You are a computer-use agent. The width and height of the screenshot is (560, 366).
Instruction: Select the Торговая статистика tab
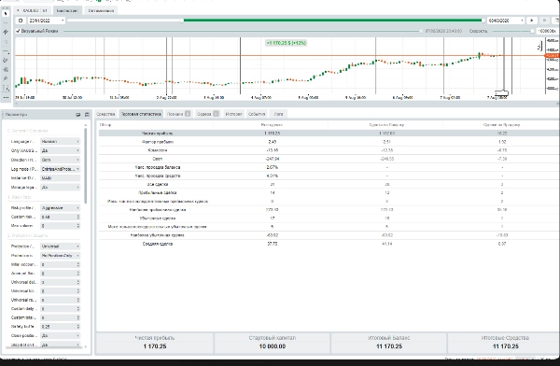[141, 114]
